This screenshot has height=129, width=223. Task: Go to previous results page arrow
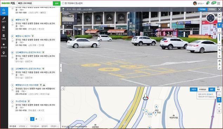(27, 119)
